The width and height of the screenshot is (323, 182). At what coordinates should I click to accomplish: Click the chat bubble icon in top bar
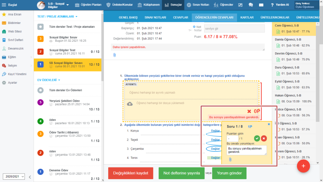coord(251,5)
